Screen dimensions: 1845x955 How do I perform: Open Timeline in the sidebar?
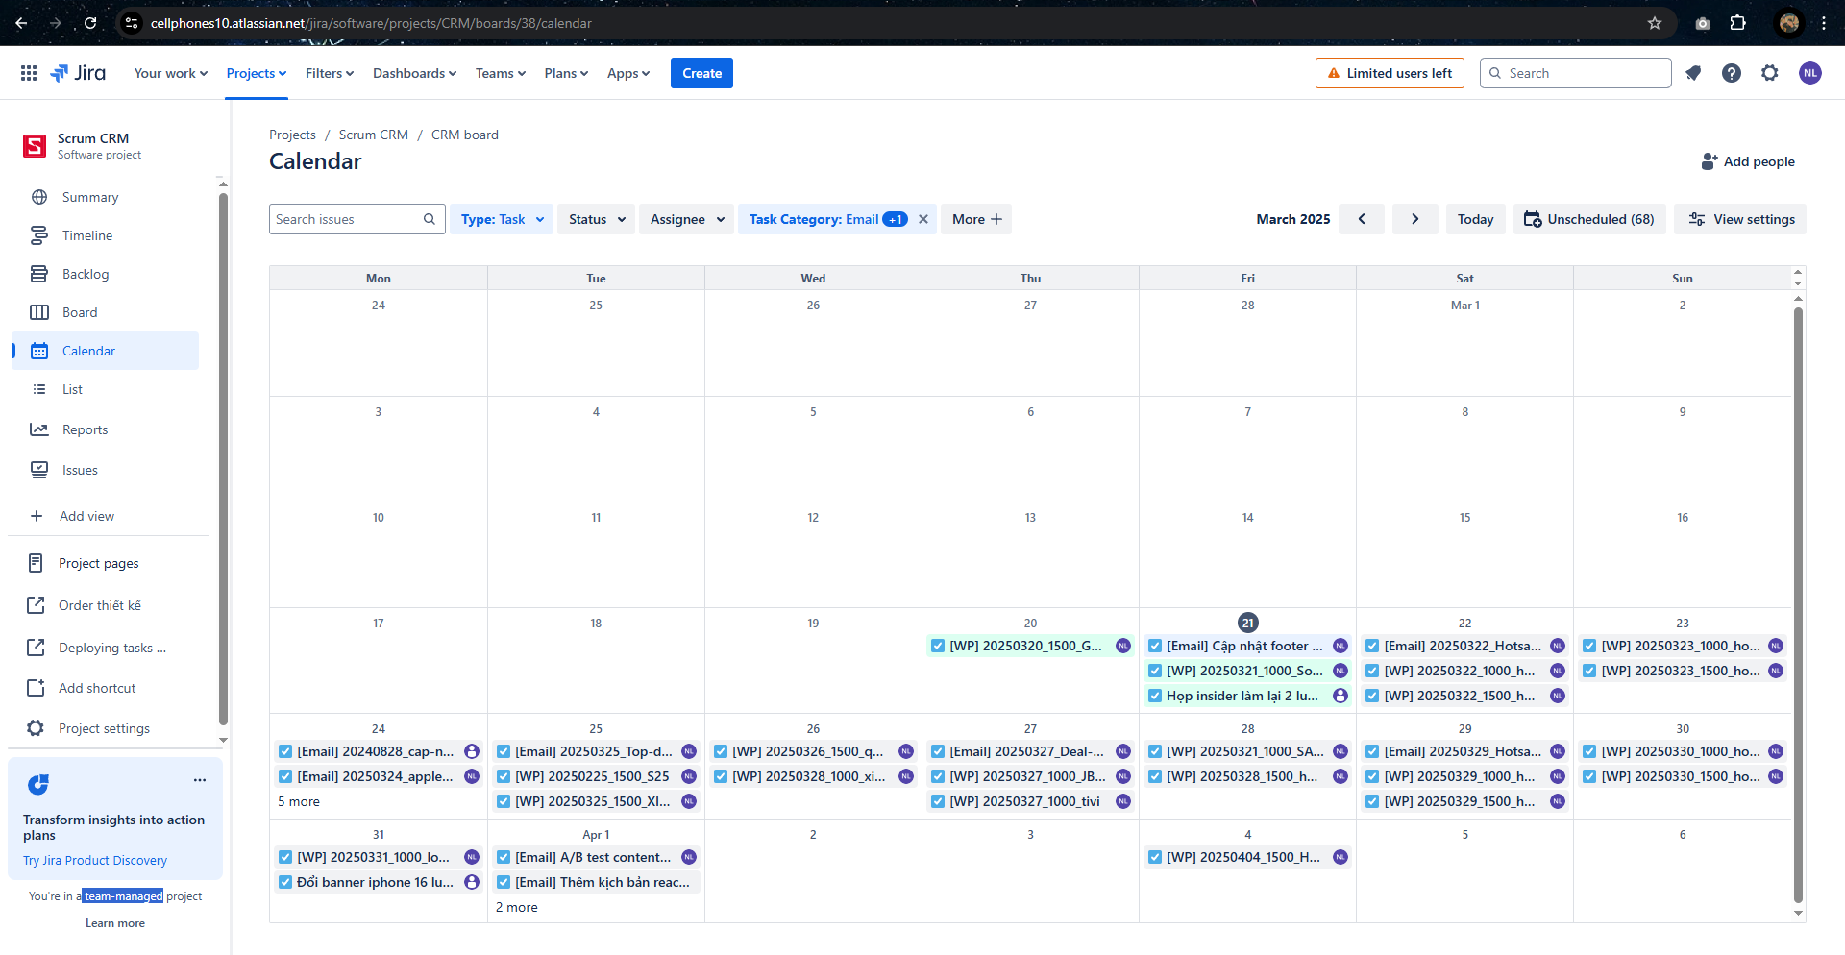click(x=106, y=235)
